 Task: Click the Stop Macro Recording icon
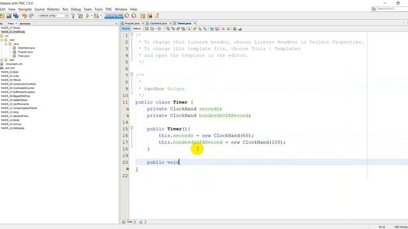[x=228, y=29]
